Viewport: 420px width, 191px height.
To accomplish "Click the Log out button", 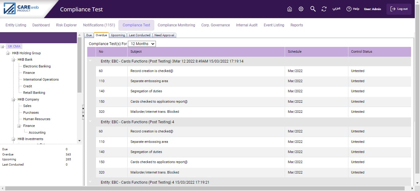I will (x=399, y=9).
